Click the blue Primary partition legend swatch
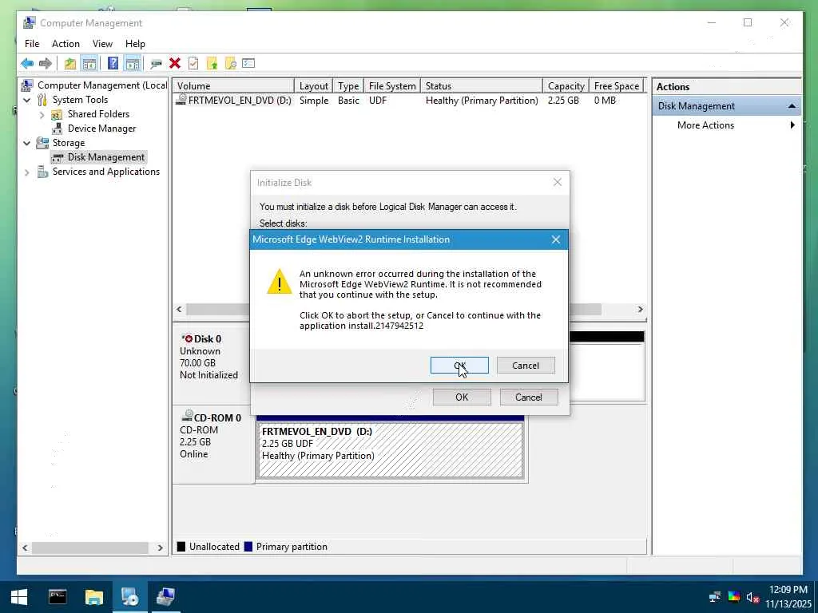This screenshot has width=818, height=613. [248, 547]
